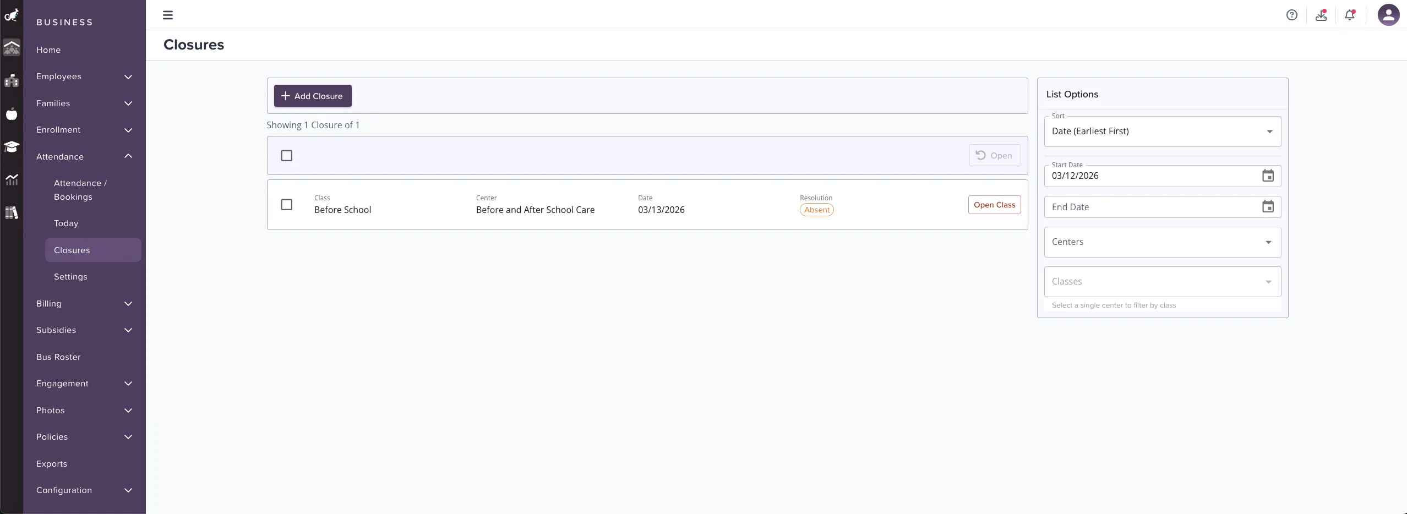
Task: Select the apple sidebar icon
Action: [x=12, y=114]
